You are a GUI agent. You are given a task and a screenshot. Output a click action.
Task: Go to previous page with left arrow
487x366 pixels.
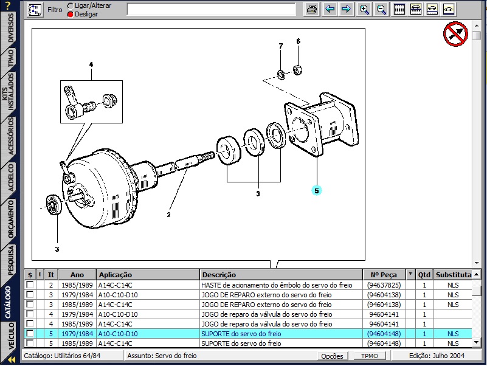point(330,9)
